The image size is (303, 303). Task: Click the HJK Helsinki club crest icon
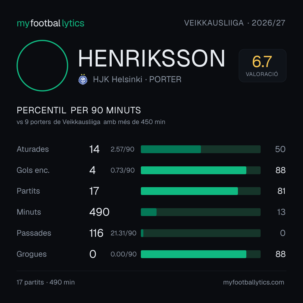click(83, 79)
